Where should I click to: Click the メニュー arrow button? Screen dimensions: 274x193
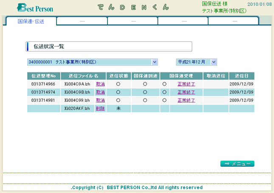(237, 164)
